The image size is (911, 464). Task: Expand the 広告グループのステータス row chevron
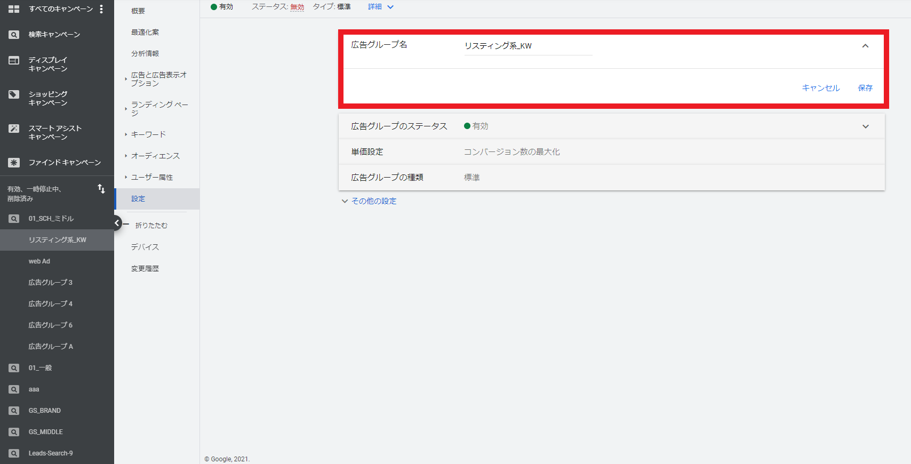(x=865, y=126)
